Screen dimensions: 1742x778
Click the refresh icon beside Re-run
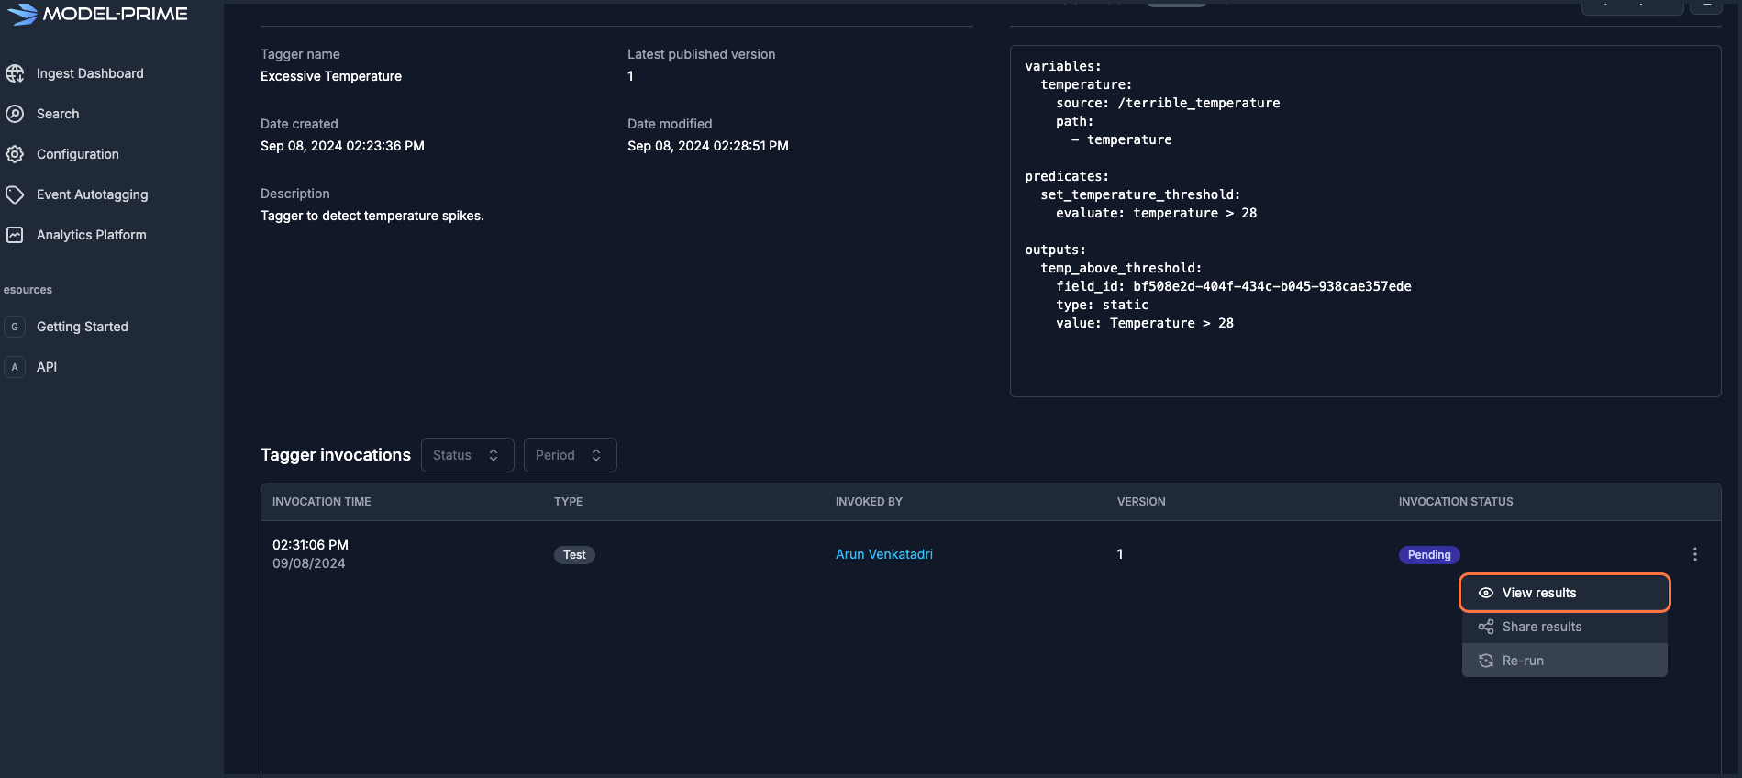tap(1486, 661)
